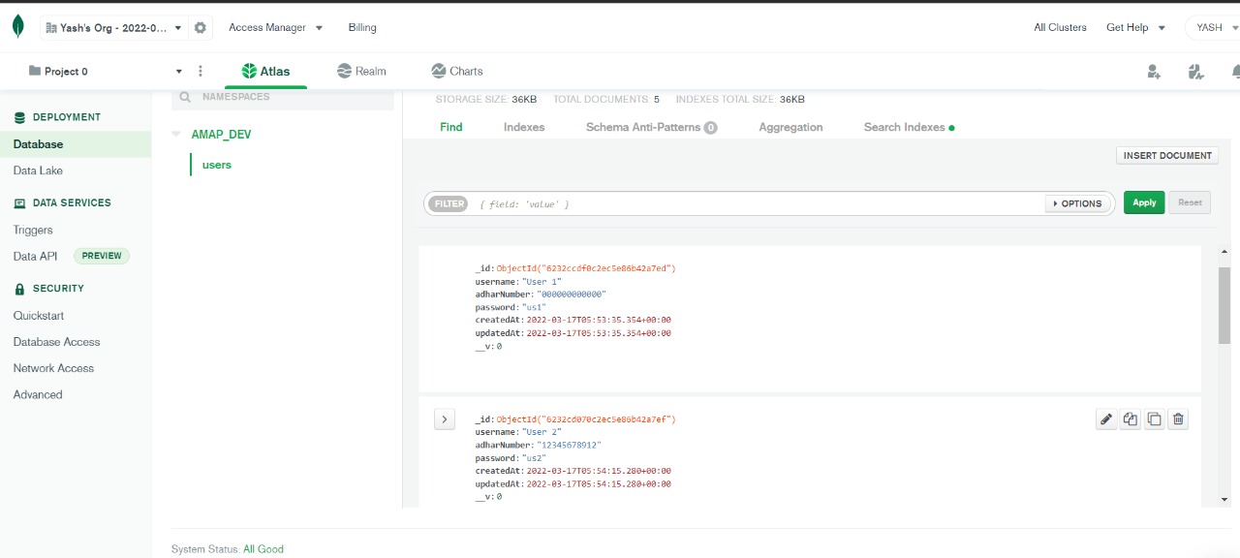This screenshot has width=1240, height=558.
Task: Click invite user icon
Action: (x=1153, y=72)
